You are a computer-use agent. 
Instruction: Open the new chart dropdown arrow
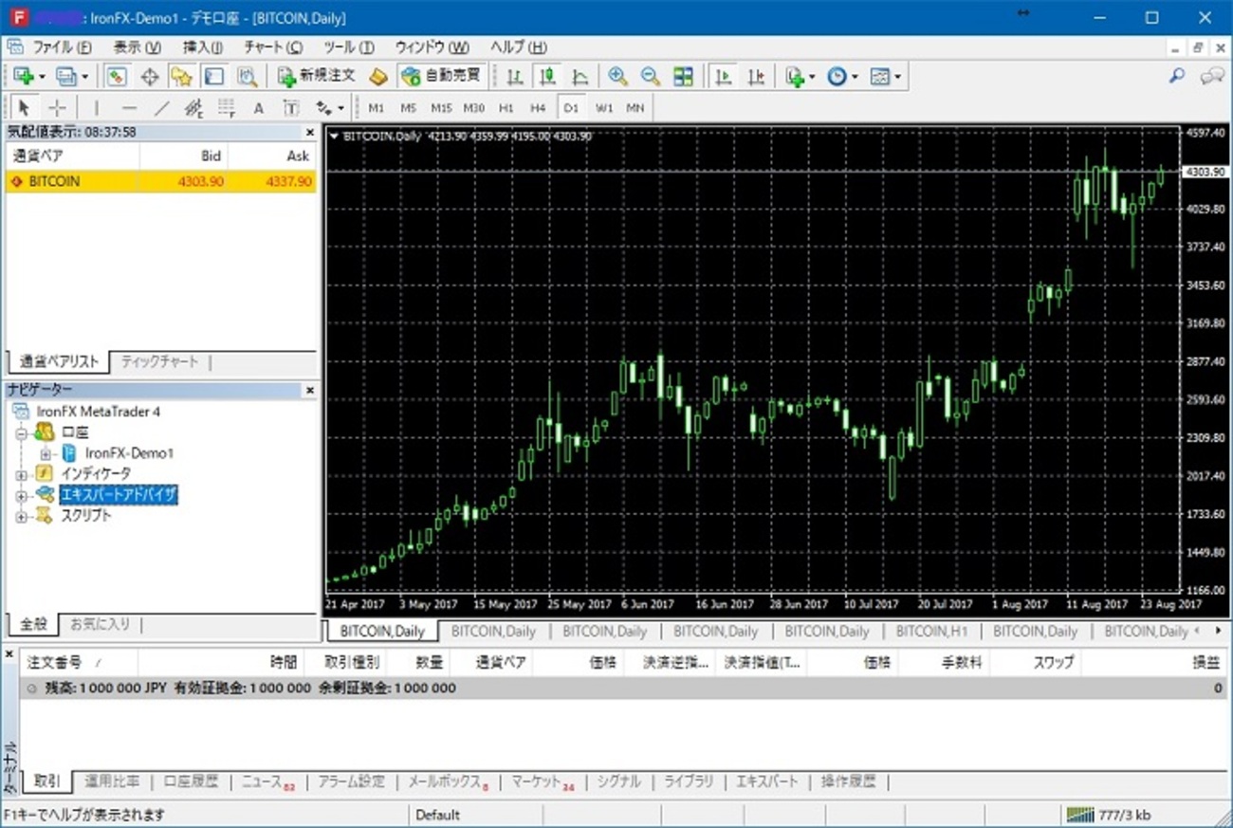tap(42, 77)
